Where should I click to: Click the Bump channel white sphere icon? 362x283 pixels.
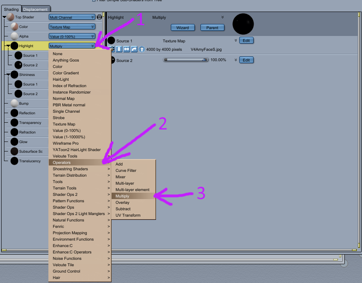(x=14, y=104)
